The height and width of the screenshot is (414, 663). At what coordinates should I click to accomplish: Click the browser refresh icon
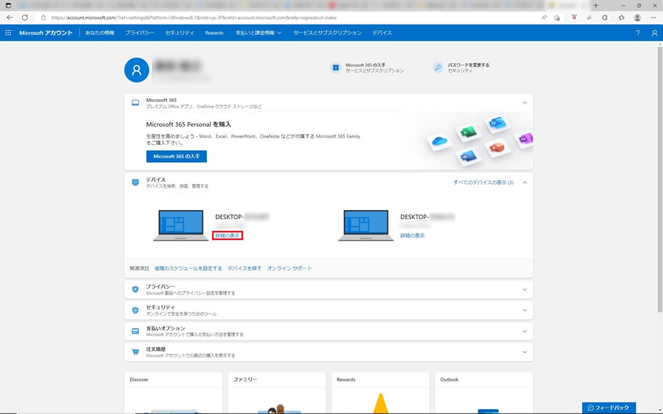(x=25, y=17)
